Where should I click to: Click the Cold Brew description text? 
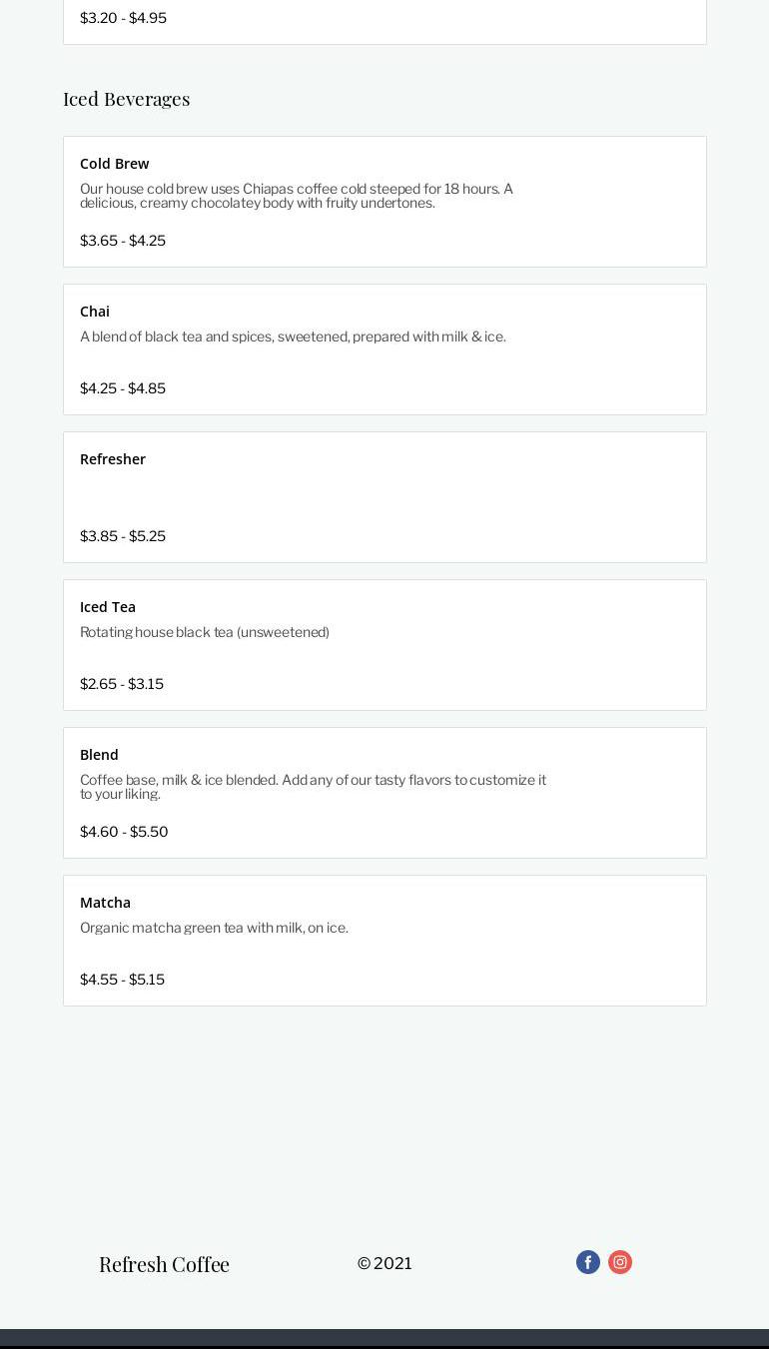[x=297, y=196]
